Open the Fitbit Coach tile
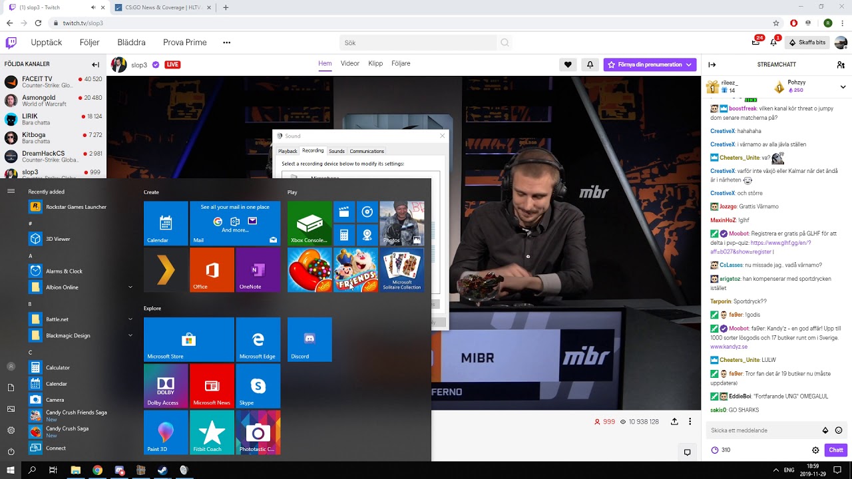Screen dimensions: 852x479 click(x=212, y=432)
